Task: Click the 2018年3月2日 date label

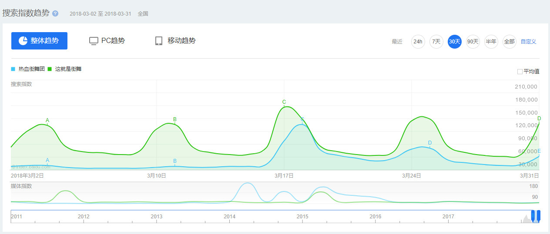Action: pyautogui.click(x=27, y=176)
